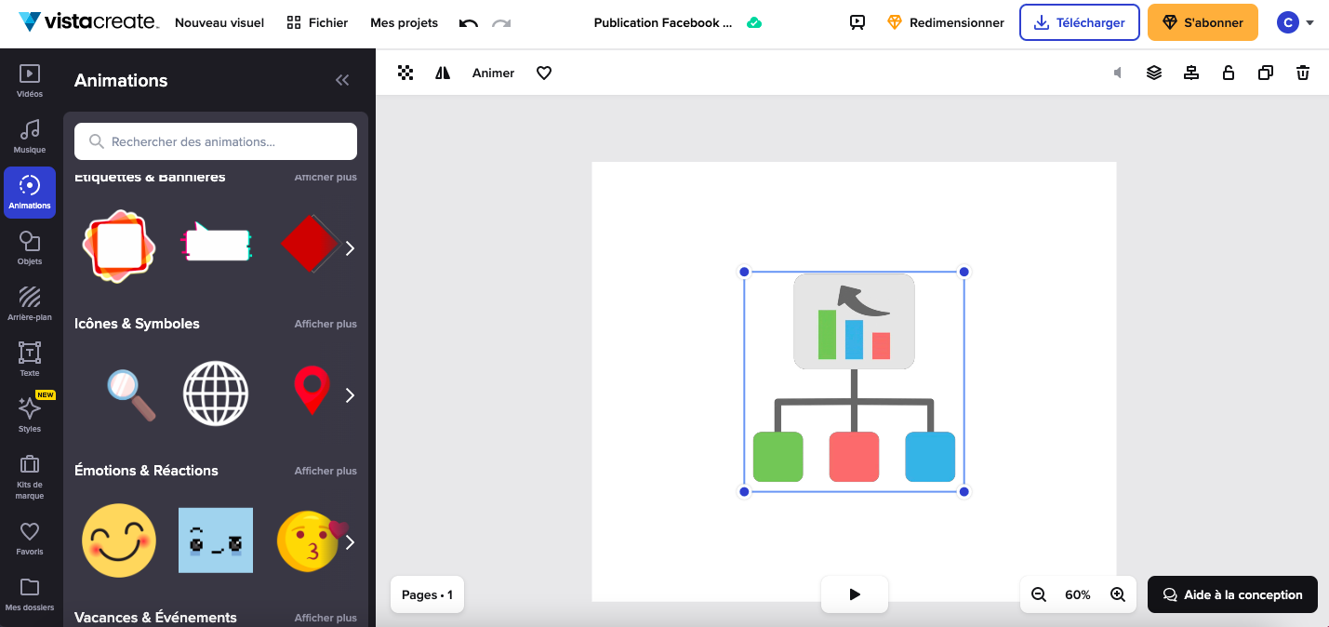Switch to the Objets sidebar tab
The height and width of the screenshot is (627, 1329).
30,248
